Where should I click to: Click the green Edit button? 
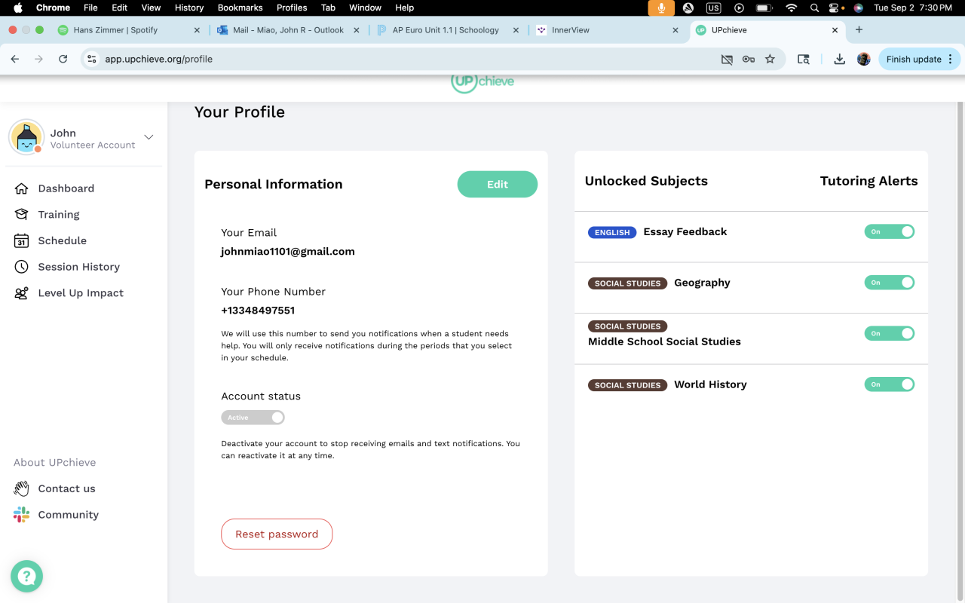498,184
